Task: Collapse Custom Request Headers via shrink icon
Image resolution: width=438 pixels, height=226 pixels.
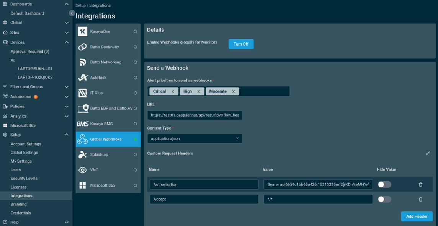Action: (428, 153)
